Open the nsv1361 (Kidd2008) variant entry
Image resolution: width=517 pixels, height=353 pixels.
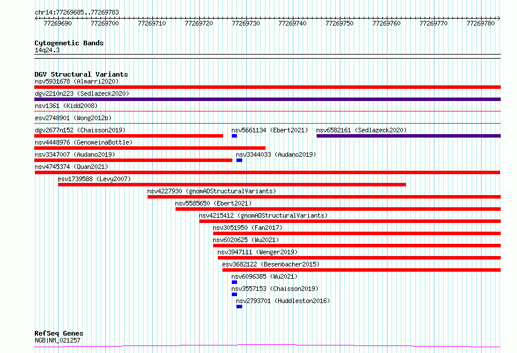66,106
